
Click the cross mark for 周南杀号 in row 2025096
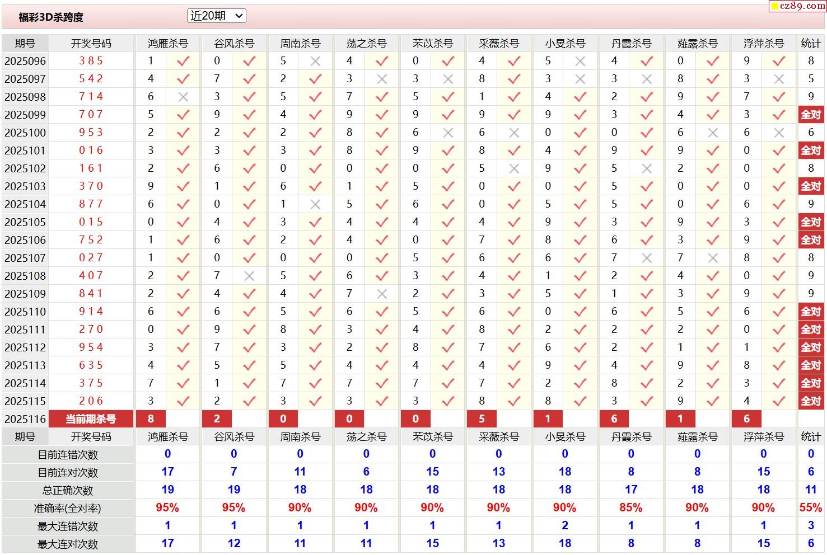pyautogui.click(x=315, y=61)
